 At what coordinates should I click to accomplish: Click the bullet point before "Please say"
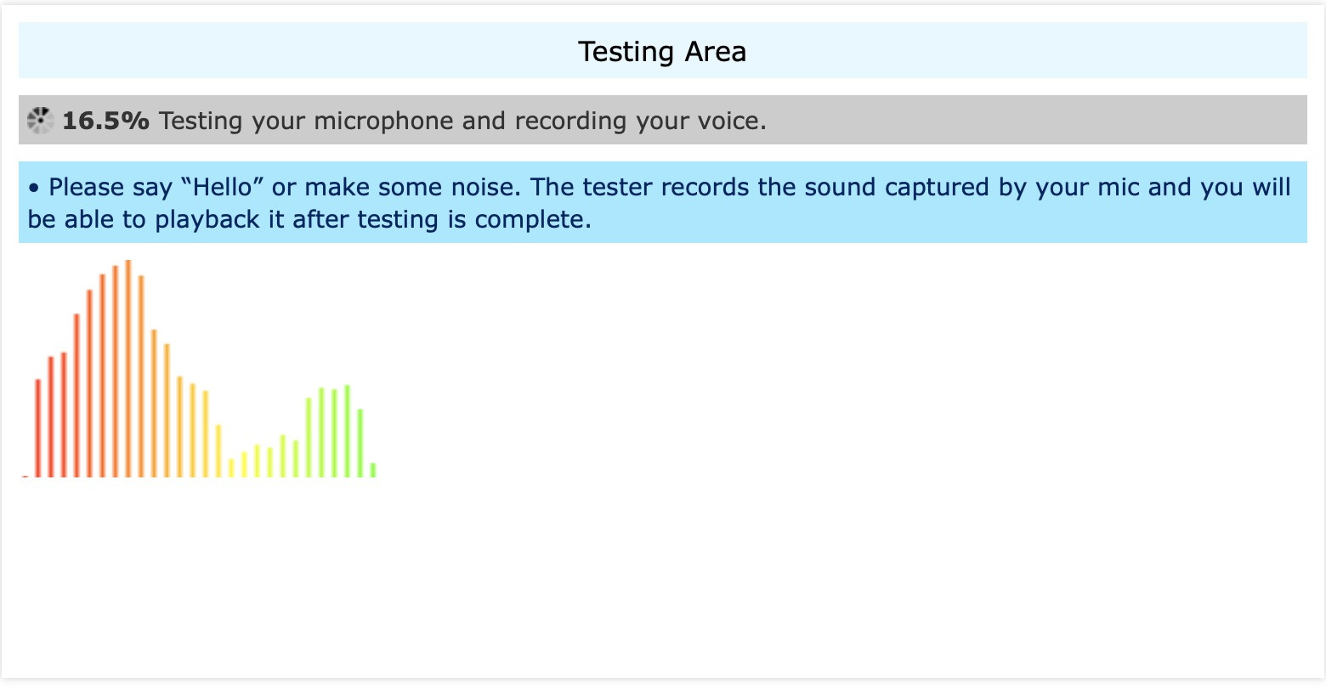point(34,187)
